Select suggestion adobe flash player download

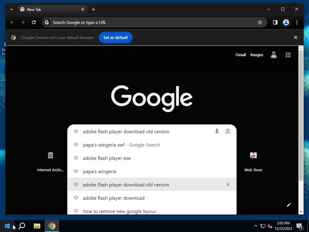tap(152, 198)
